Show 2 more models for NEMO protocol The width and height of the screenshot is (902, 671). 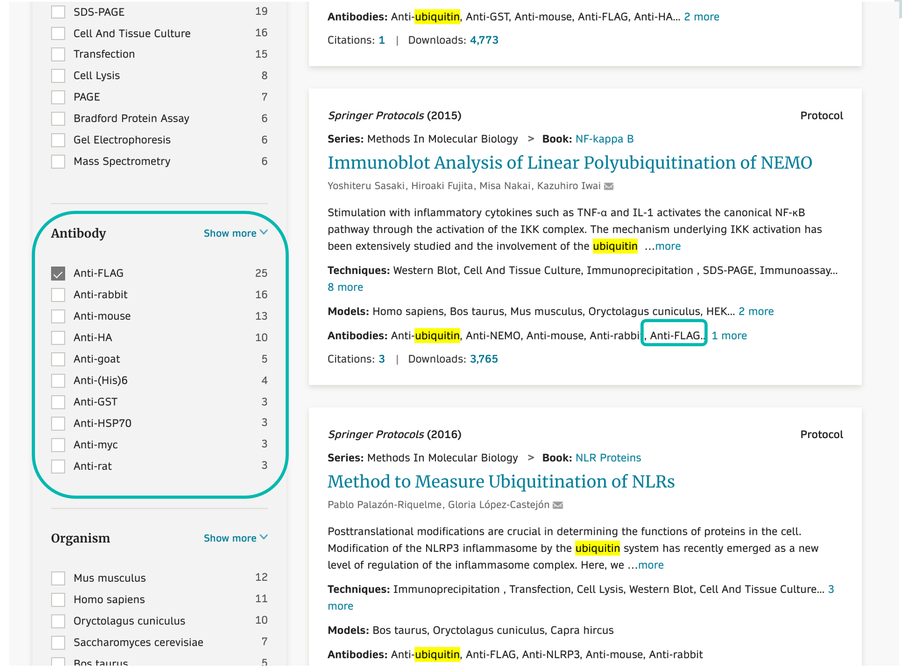click(756, 311)
